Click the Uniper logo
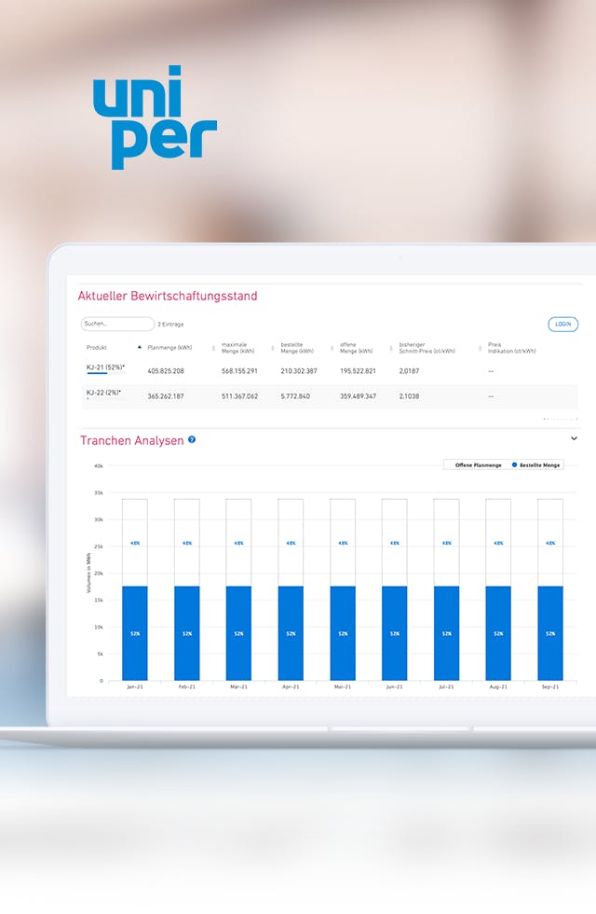The image size is (596, 914). click(x=155, y=118)
